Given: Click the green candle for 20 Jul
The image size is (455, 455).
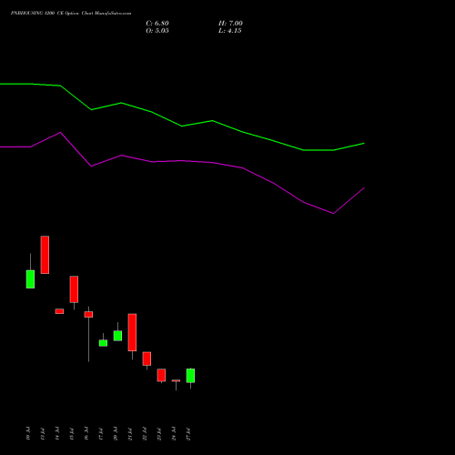Looking at the screenshot, I should coord(117,336).
